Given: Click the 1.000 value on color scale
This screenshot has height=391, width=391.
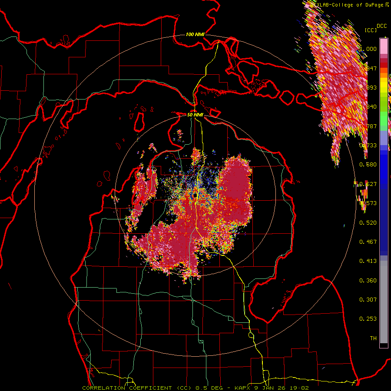Looking at the screenshot, I should [x=368, y=49].
